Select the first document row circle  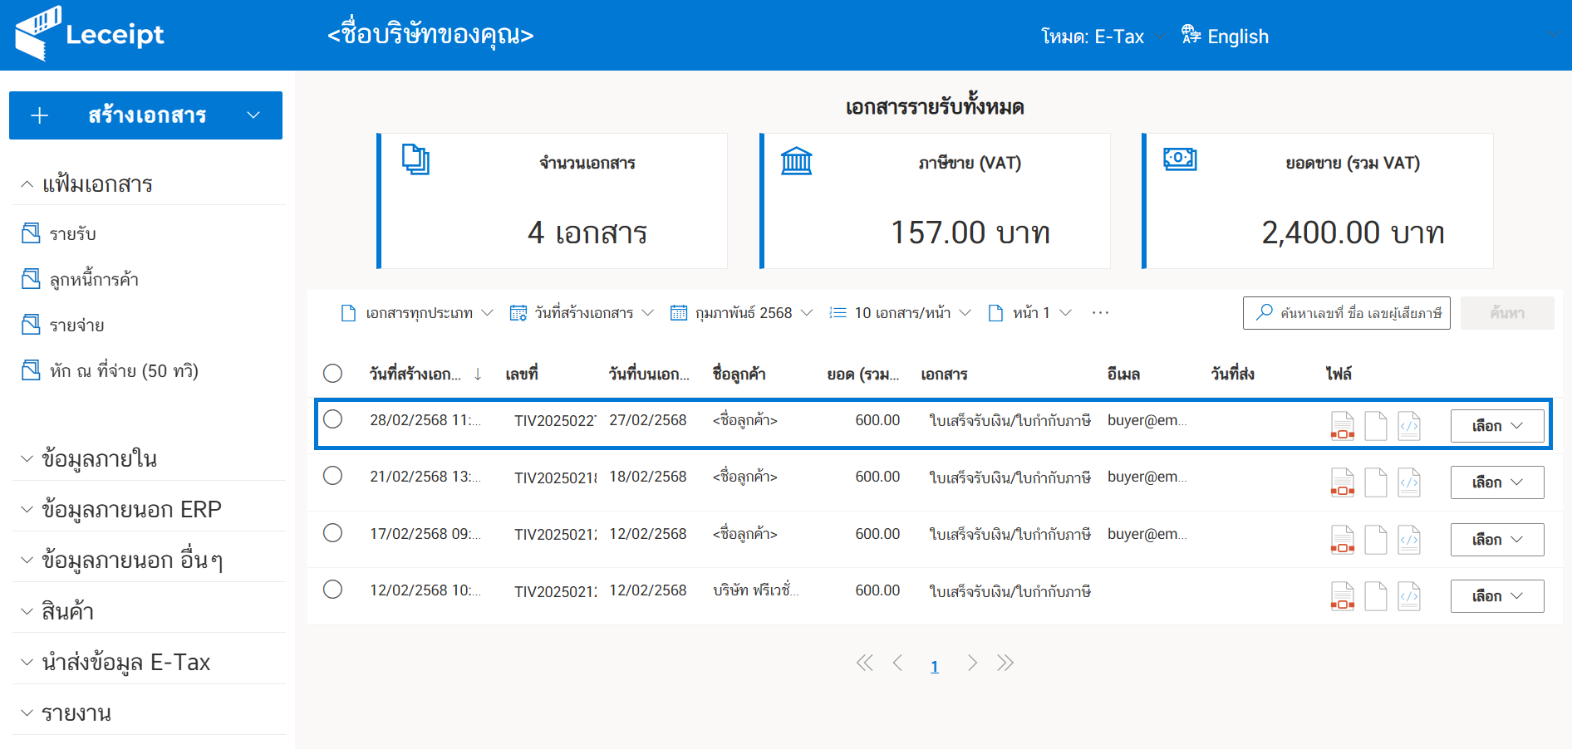(x=333, y=419)
